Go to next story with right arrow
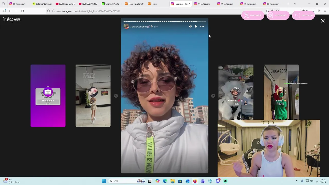The image size is (329, 185). point(213,96)
